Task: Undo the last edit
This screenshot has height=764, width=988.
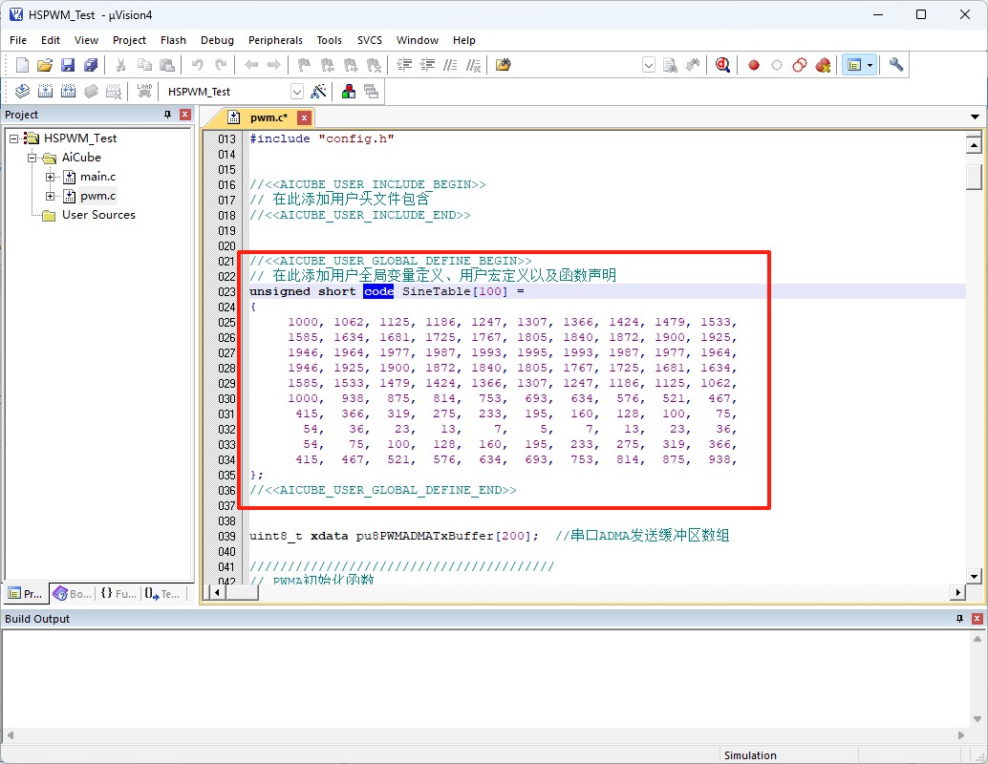Action: [x=197, y=64]
